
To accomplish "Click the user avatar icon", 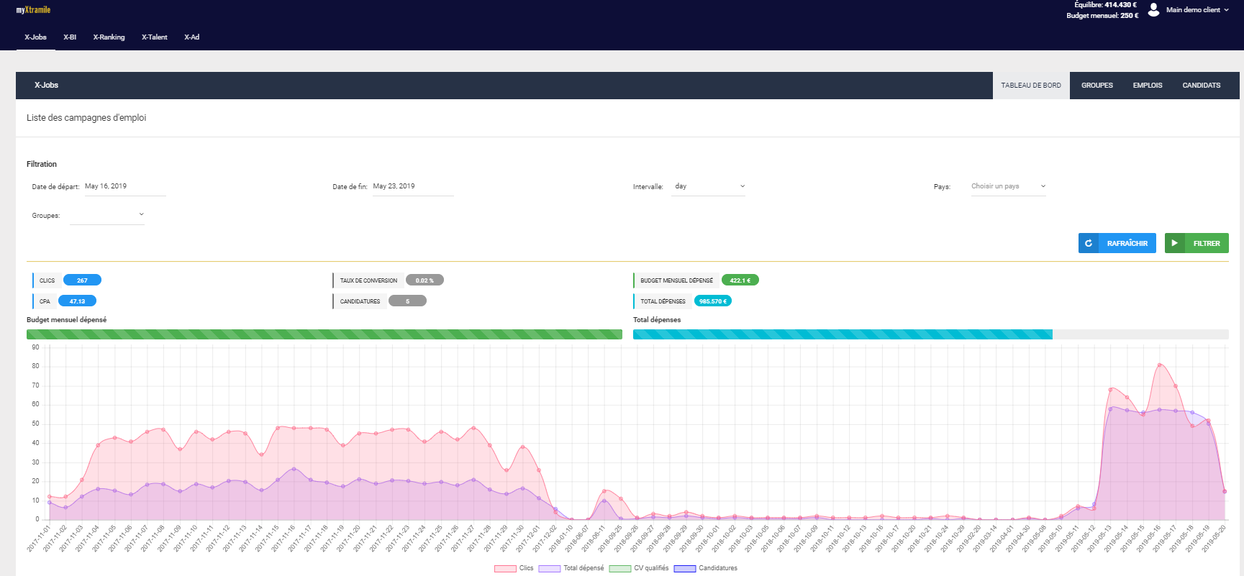I will click(1153, 9).
